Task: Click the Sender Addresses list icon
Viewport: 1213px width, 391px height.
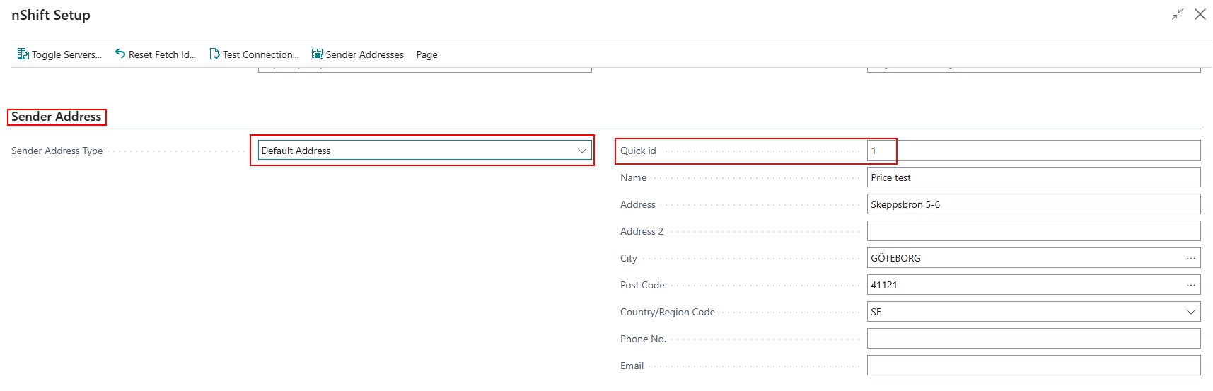Action: point(318,54)
